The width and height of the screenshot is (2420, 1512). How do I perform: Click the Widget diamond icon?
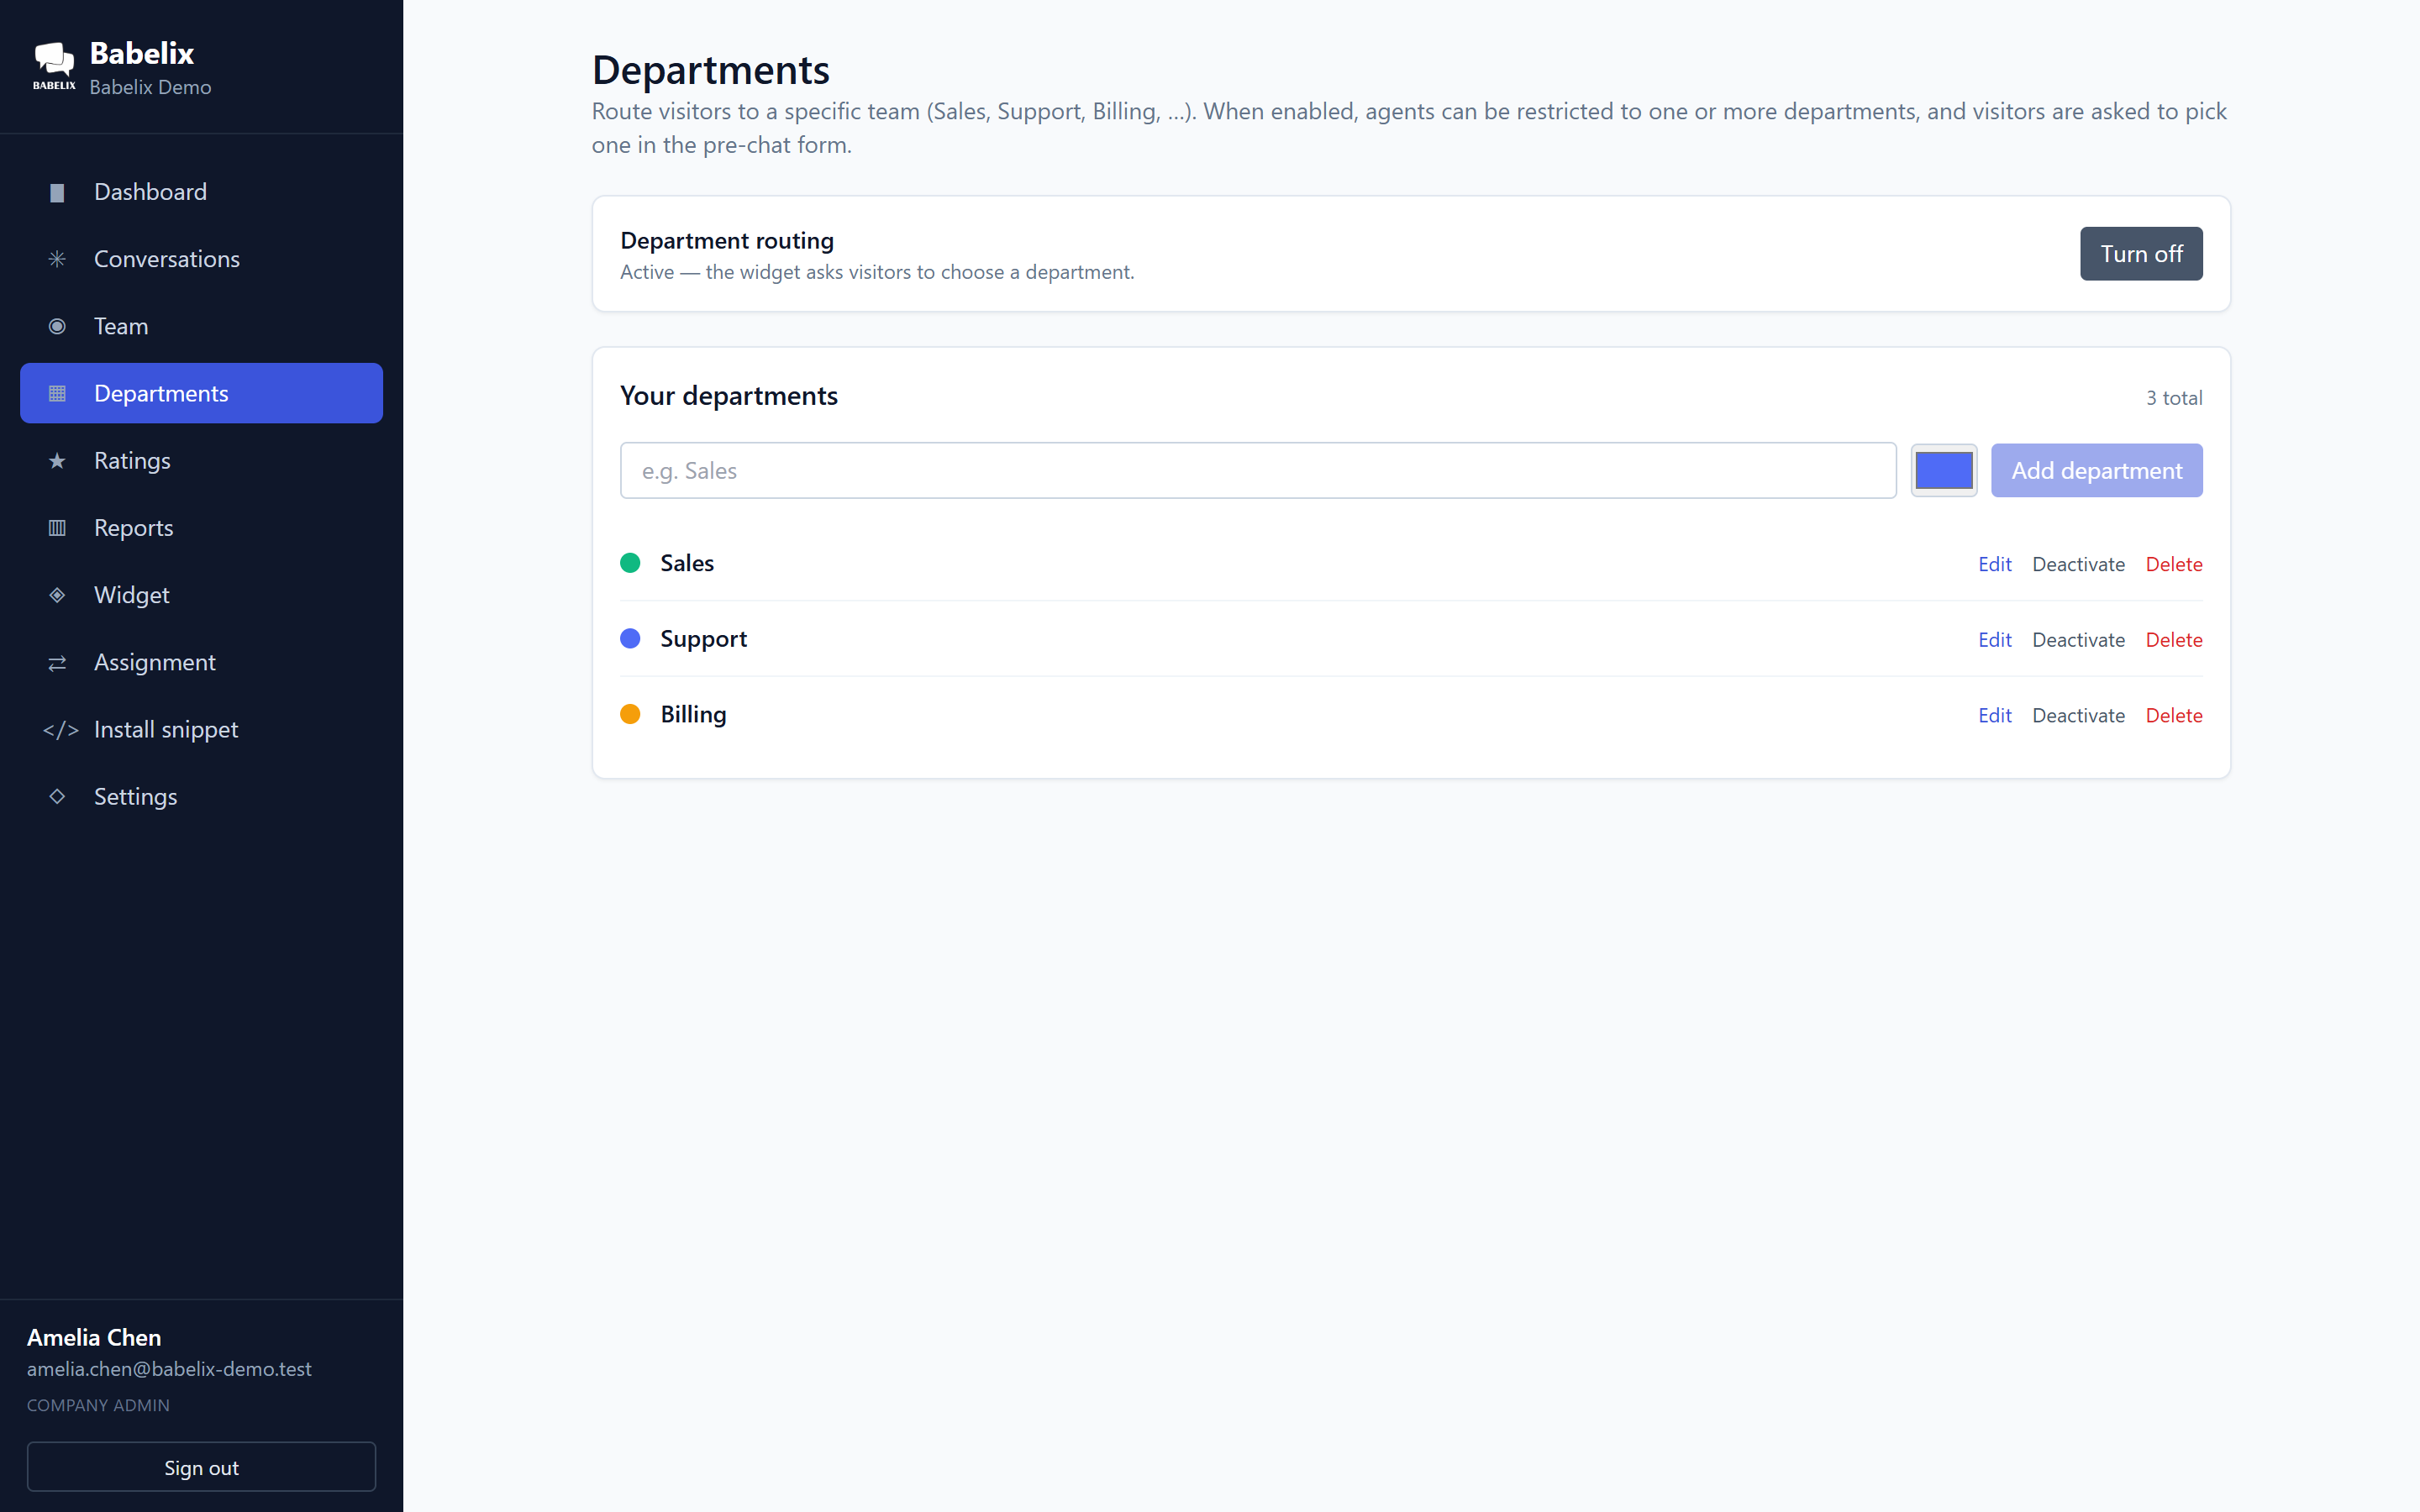57,594
